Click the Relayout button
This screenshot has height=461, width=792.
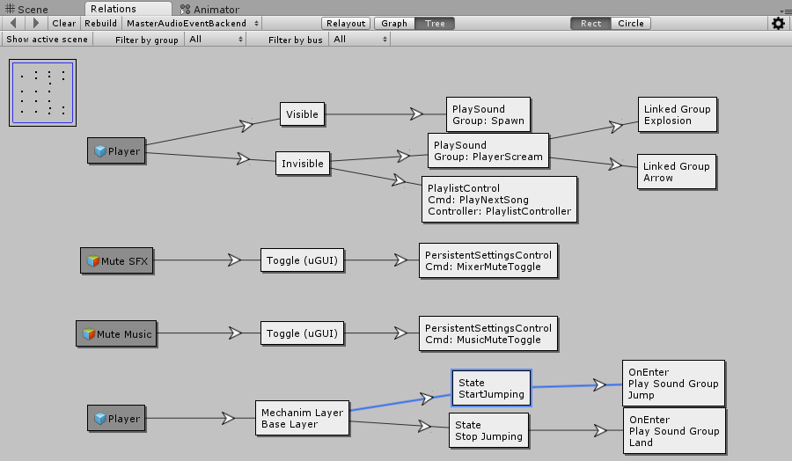(346, 24)
